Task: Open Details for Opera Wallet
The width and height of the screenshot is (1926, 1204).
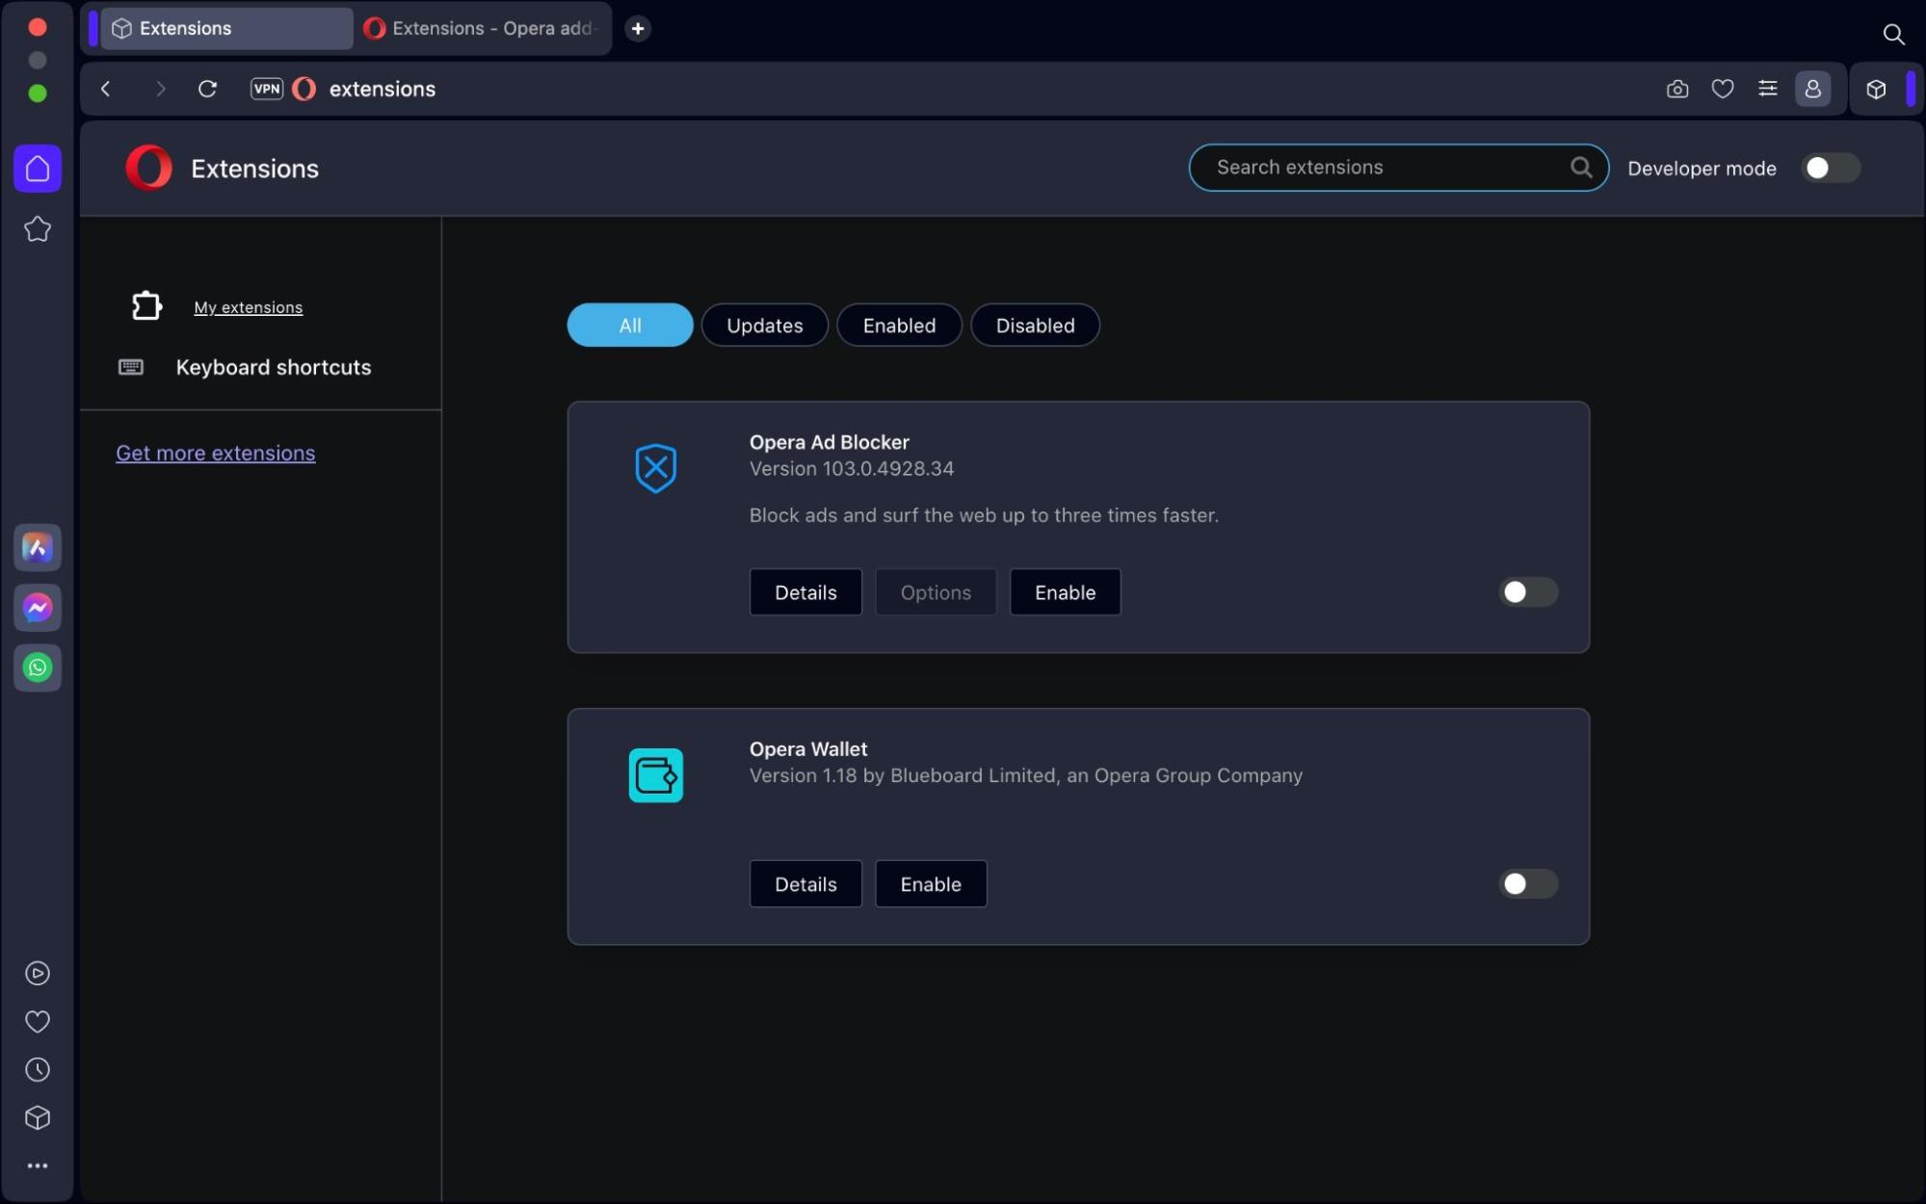Action: coord(805,884)
